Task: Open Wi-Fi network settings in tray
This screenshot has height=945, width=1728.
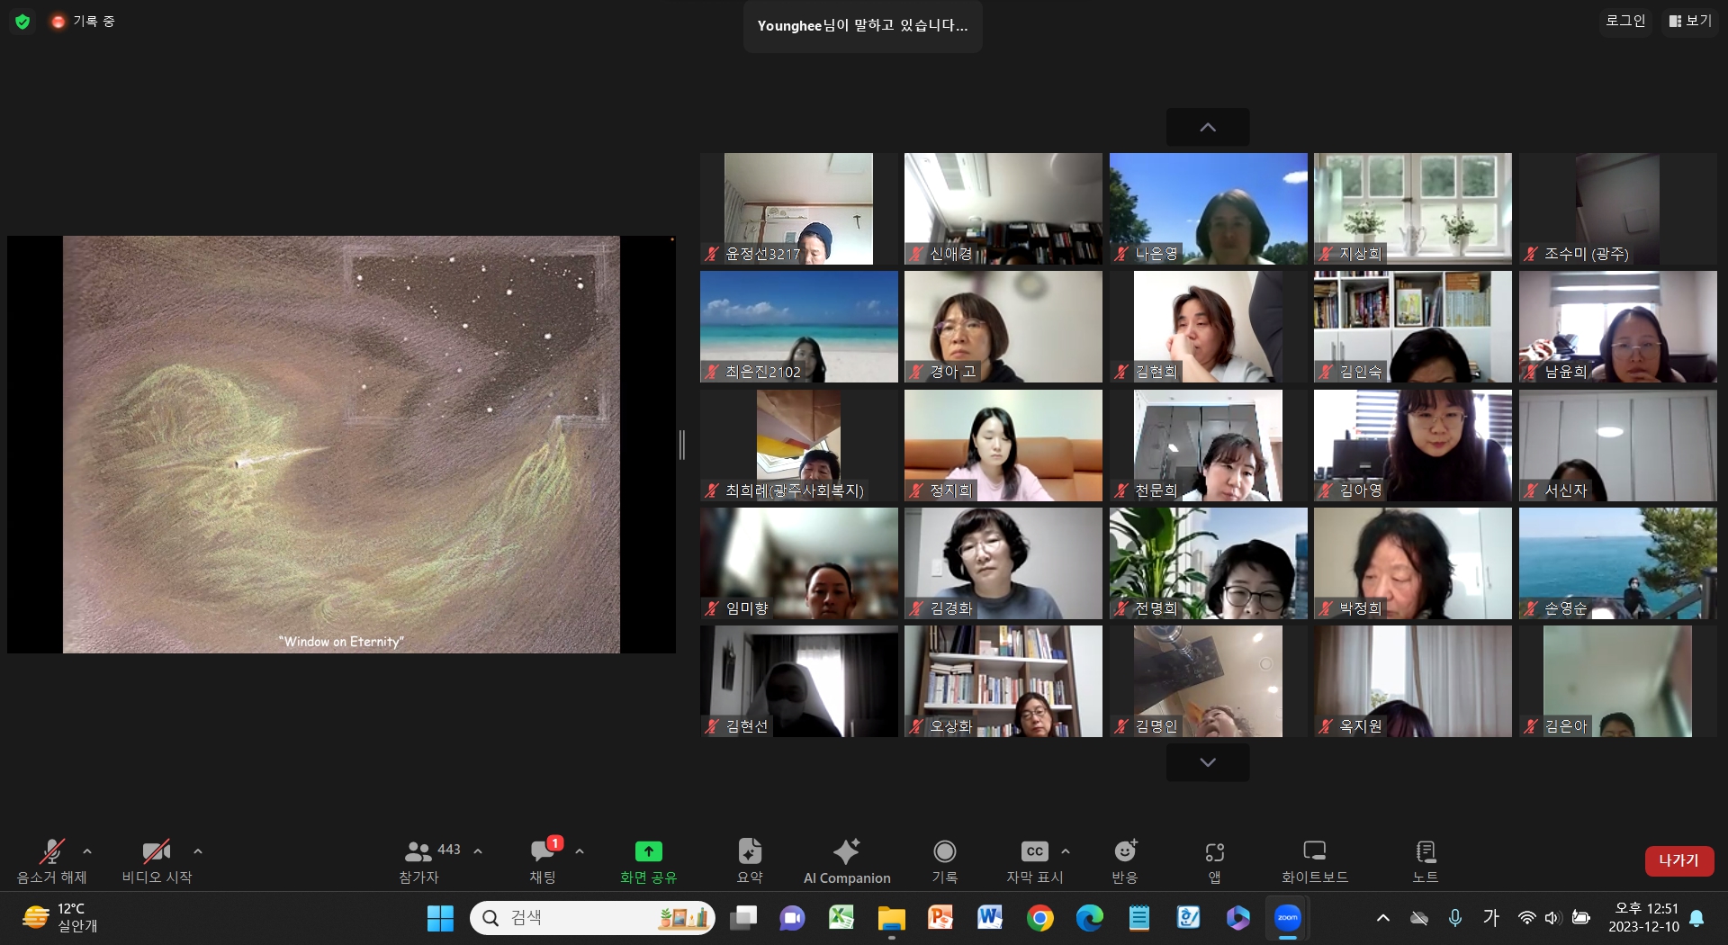Action: click(1526, 918)
